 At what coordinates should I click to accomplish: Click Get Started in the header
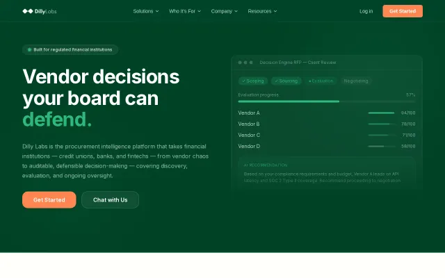403,11
